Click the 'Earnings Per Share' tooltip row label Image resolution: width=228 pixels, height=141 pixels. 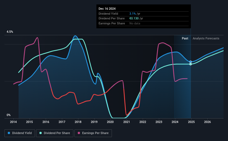tap(112, 23)
